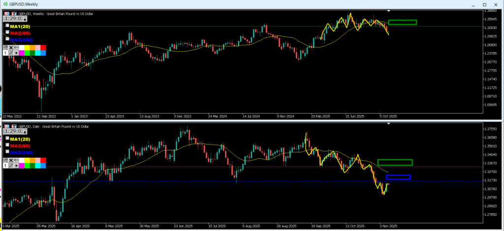Click the line width "1" box on daily palette

5,167
